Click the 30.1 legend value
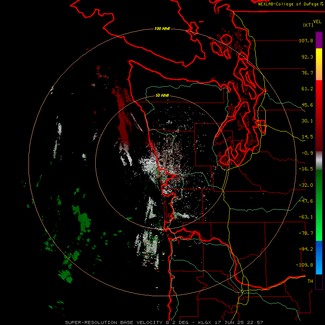This screenshot has height=325, width=325. [307, 121]
